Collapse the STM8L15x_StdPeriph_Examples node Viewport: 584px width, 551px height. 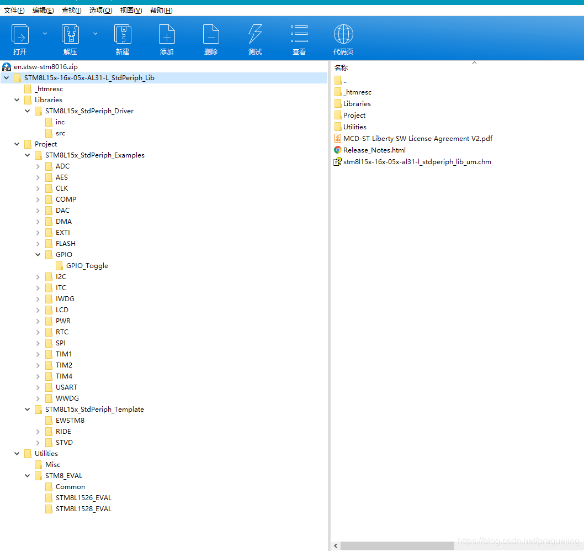pos(27,155)
